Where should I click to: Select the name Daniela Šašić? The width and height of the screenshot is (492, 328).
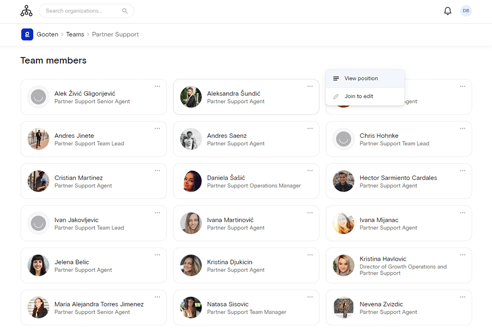(x=226, y=178)
